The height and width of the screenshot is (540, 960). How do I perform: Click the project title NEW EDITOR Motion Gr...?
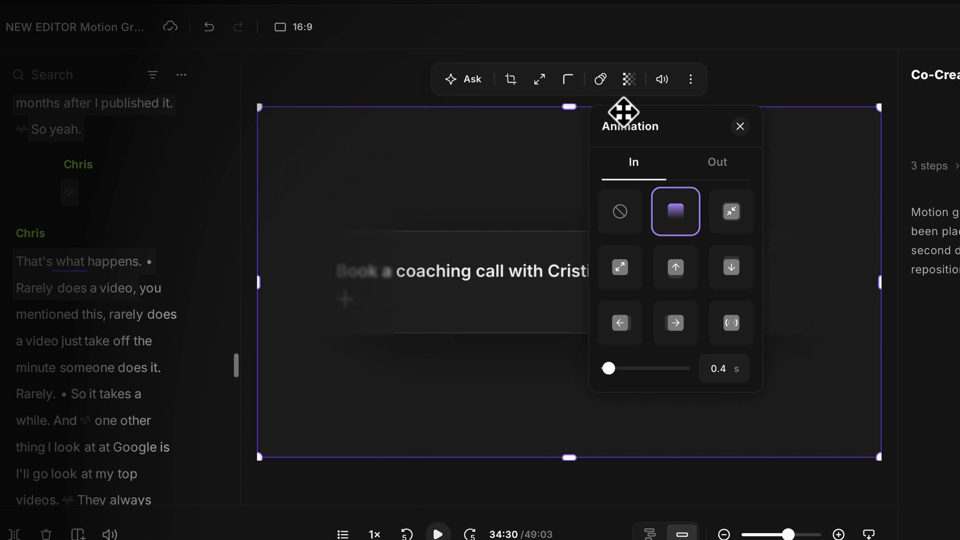75,27
